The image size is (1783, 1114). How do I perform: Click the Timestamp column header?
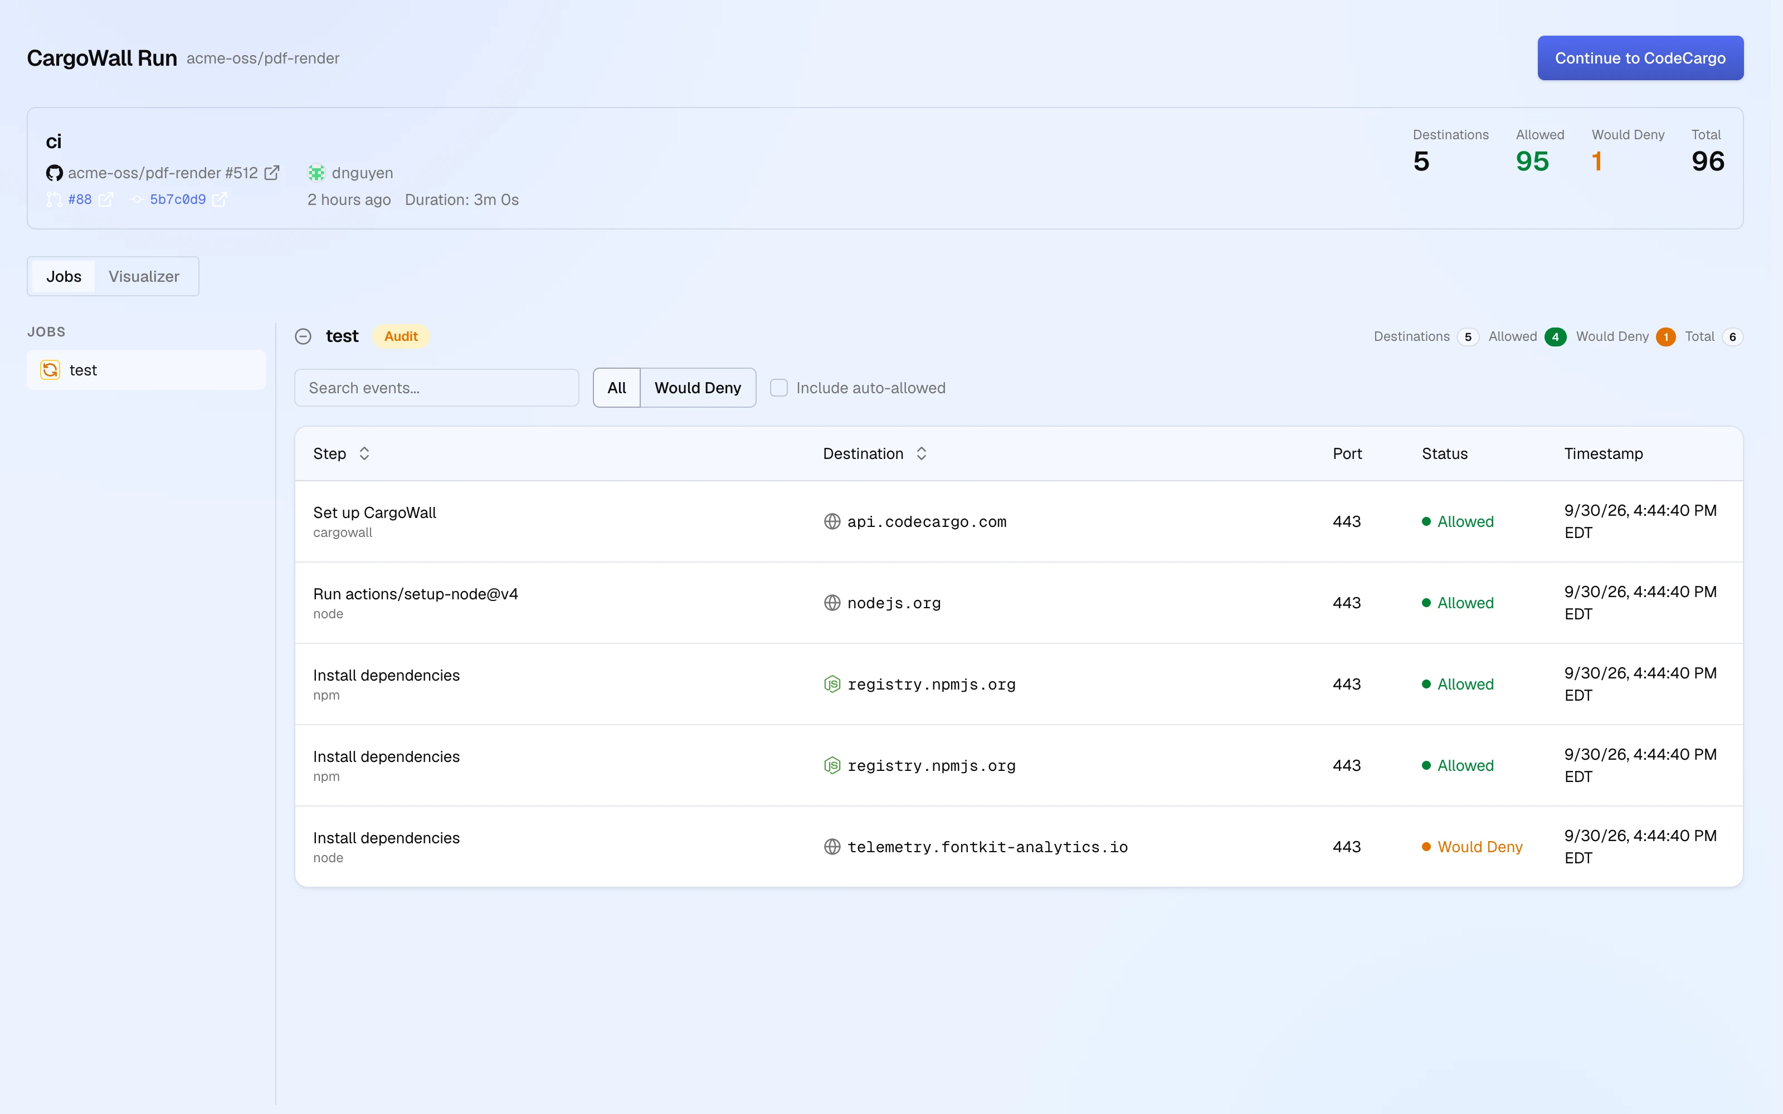1603,454
